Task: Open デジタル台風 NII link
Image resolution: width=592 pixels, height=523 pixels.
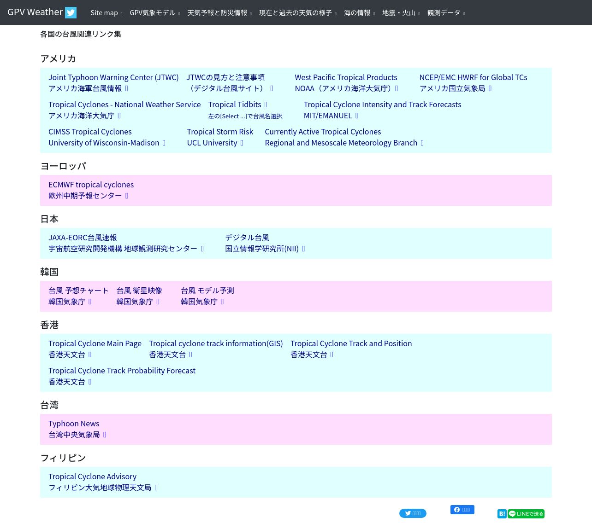Action: (x=265, y=243)
